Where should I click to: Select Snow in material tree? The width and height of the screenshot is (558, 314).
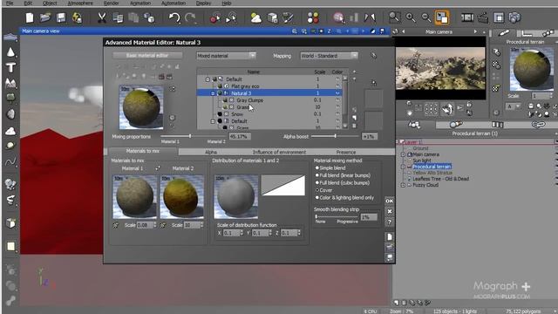[x=237, y=114]
